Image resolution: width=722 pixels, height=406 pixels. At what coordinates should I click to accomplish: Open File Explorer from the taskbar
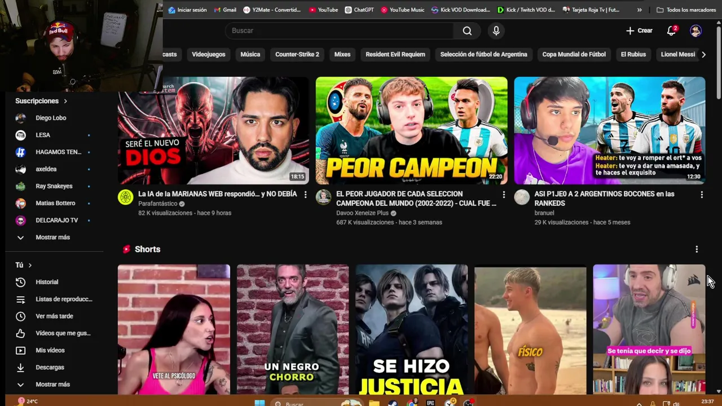click(374, 403)
